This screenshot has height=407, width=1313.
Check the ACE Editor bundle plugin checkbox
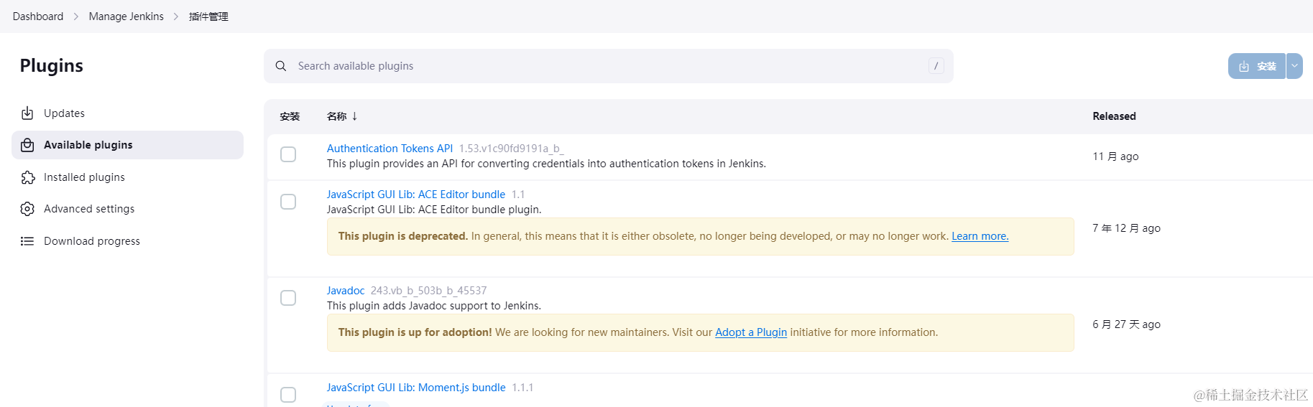click(288, 202)
